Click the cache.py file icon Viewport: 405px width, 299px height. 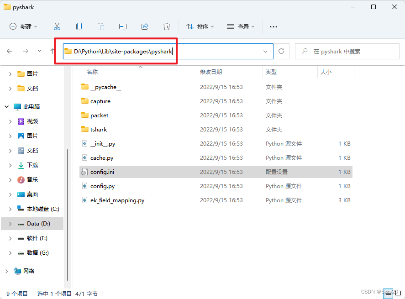84,157
